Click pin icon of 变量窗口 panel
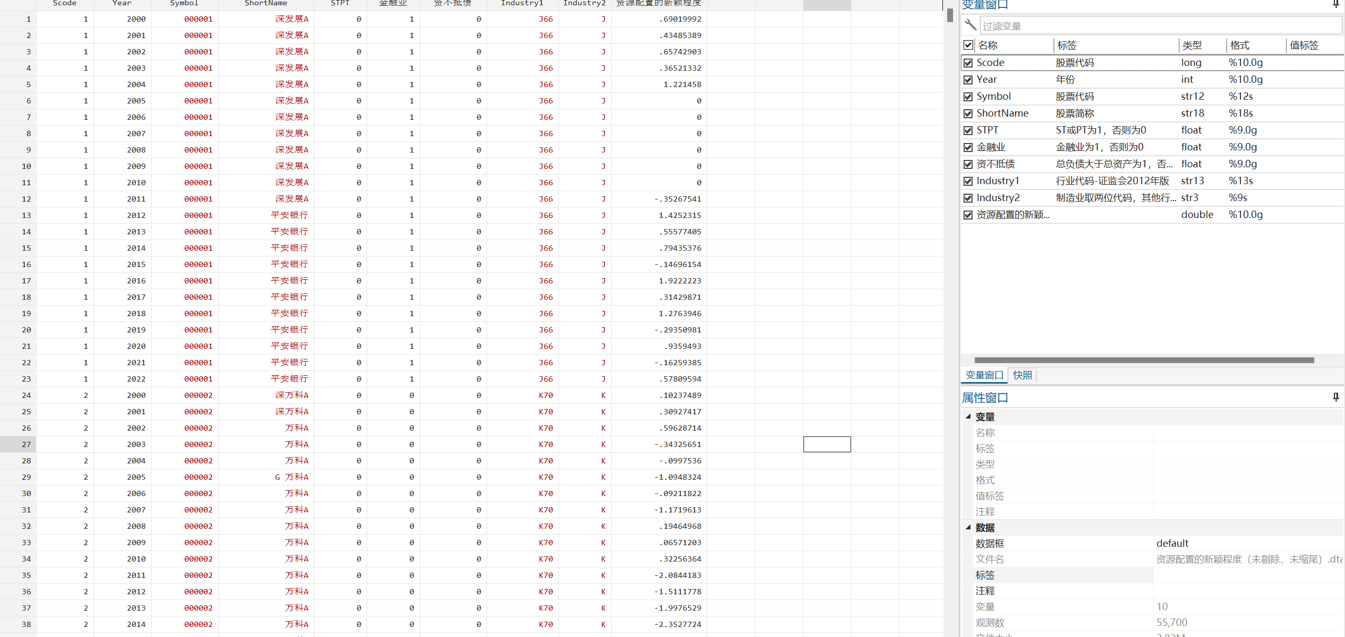The height and width of the screenshot is (637, 1345). click(x=1335, y=4)
